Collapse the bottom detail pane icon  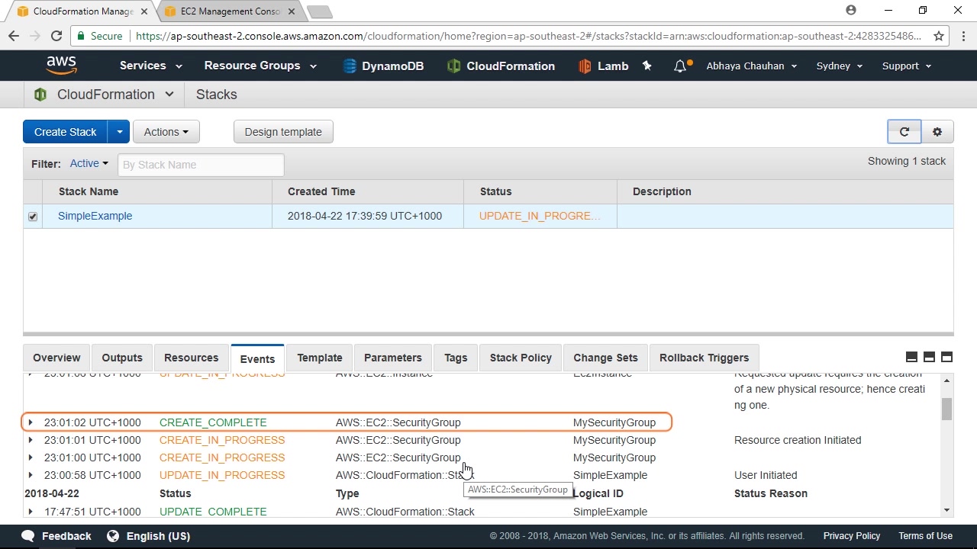[x=911, y=358]
